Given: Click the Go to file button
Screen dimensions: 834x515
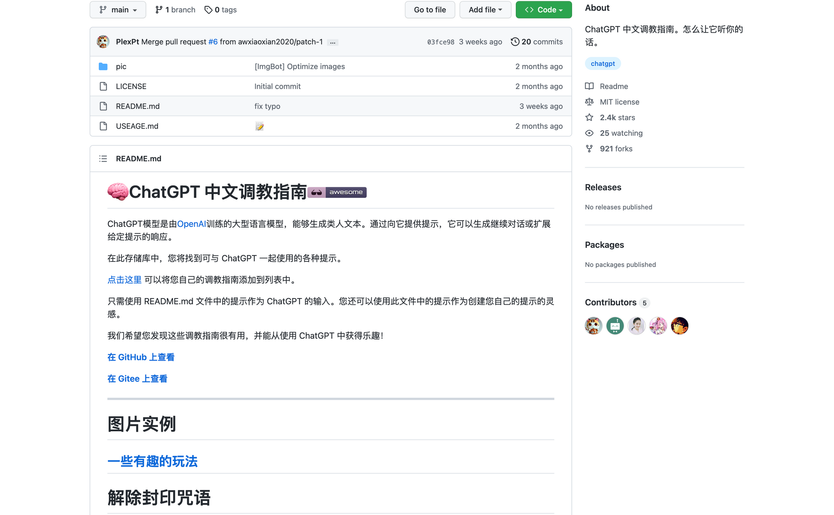Looking at the screenshot, I should pyautogui.click(x=430, y=10).
